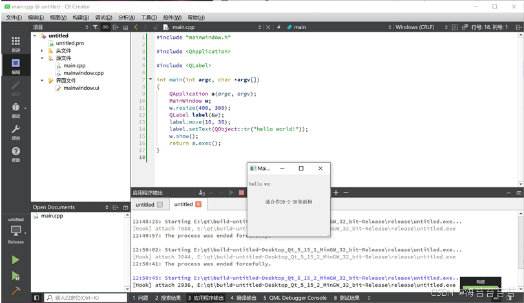
Task: Click the hello label in MainWindow app
Action: (260, 184)
